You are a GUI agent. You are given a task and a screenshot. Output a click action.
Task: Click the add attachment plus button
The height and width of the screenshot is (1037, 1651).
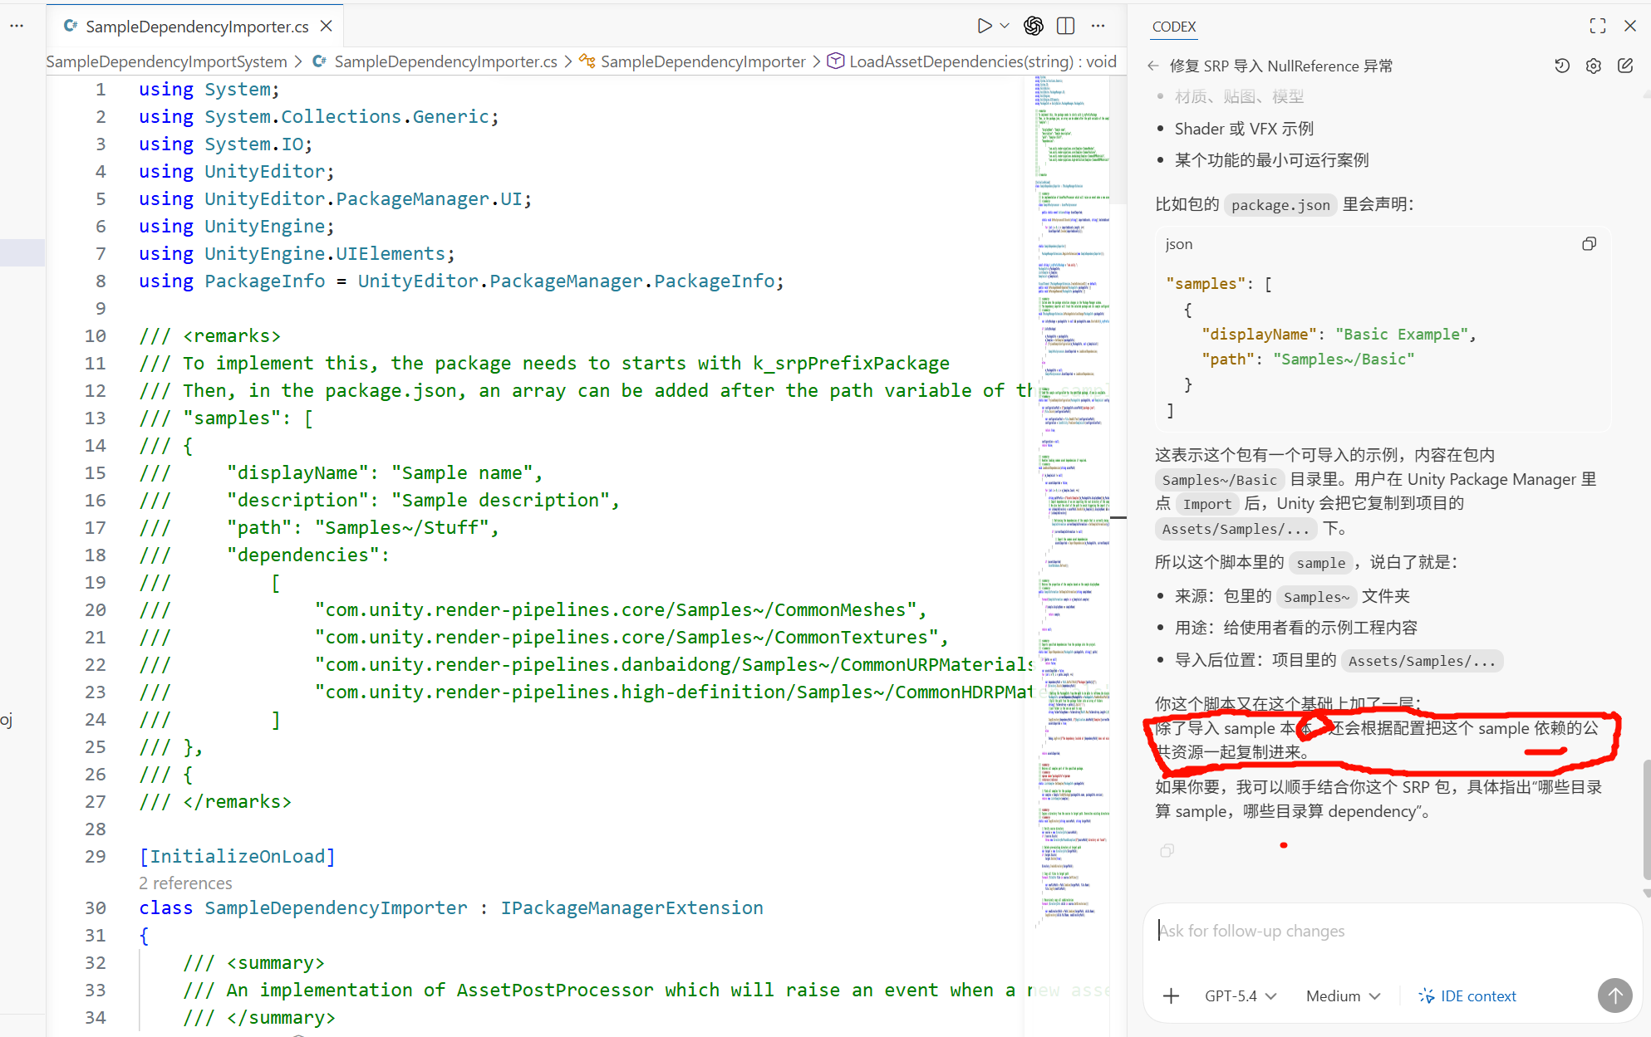pyautogui.click(x=1171, y=995)
